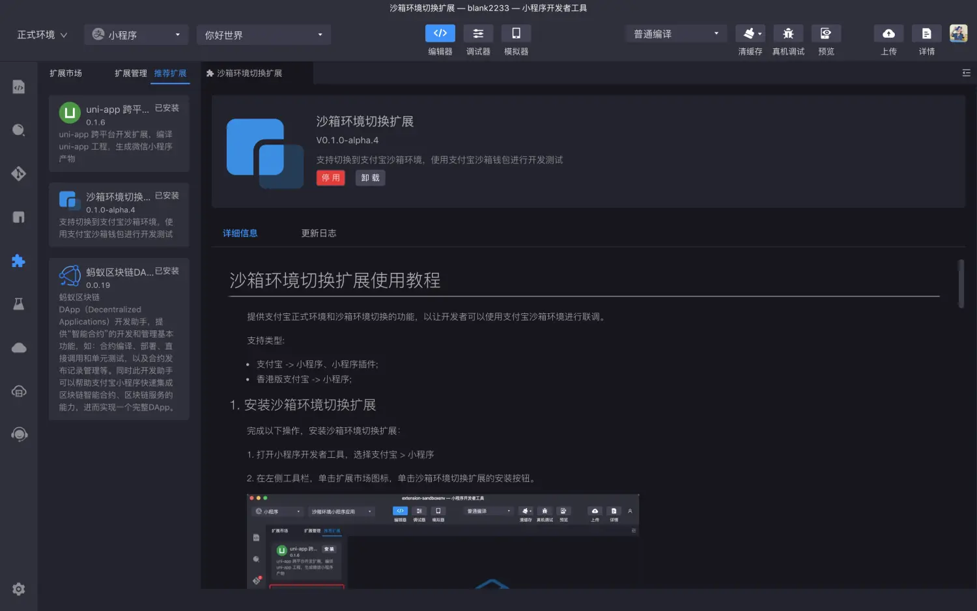Click the 停用 disable button
977x611 pixels.
(330, 177)
